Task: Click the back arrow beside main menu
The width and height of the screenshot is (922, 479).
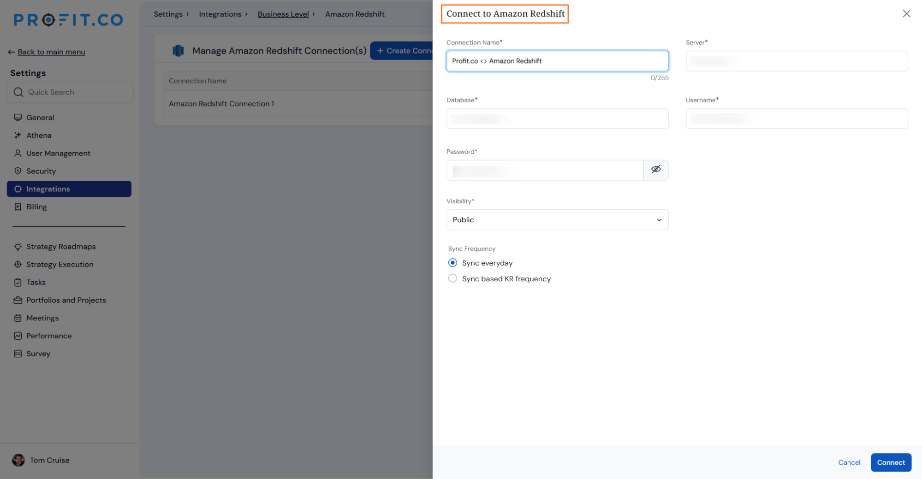Action: click(x=12, y=52)
